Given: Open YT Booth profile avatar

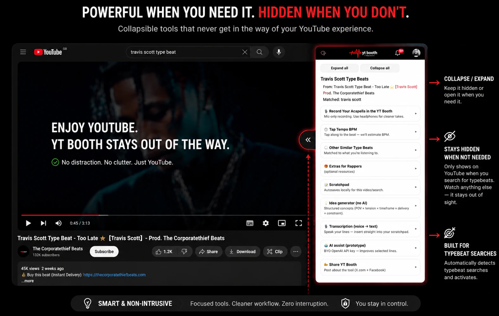Looking at the screenshot, I should coord(416,53).
